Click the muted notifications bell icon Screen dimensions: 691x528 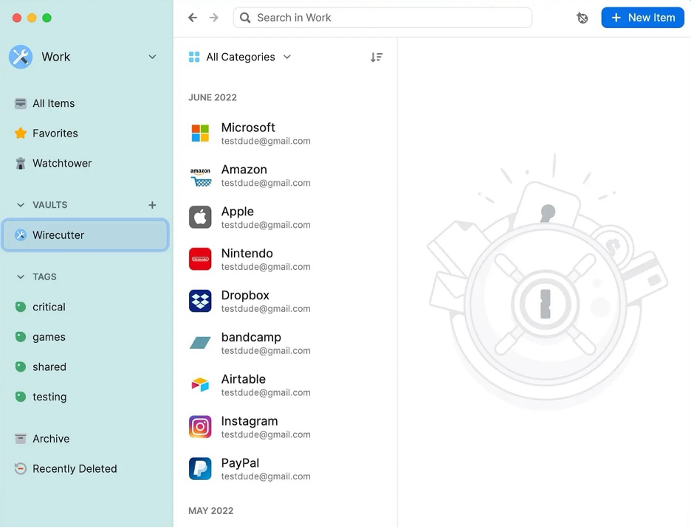(x=582, y=17)
